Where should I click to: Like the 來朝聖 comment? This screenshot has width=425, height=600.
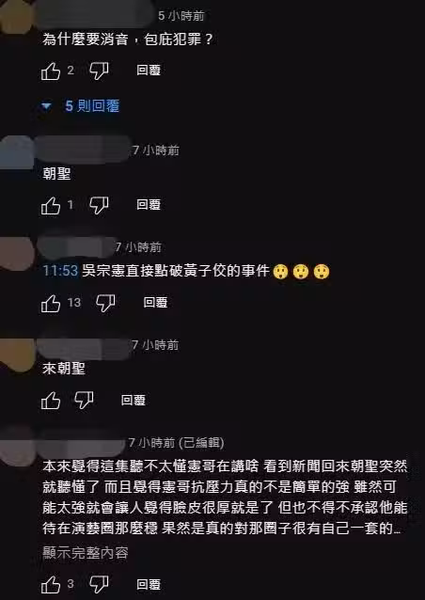[51, 401]
